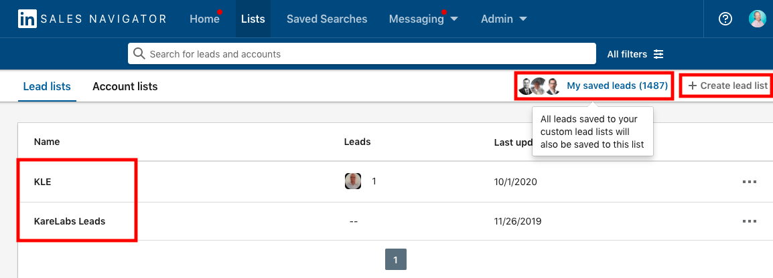
Task: Click the LinkedIn Sales Navigator logo
Action: [92, 19]
